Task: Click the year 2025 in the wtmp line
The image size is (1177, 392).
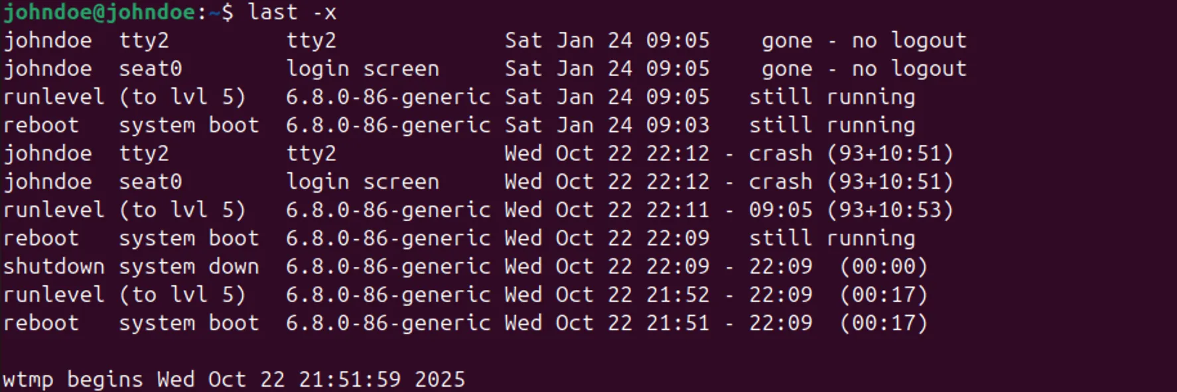Action: coord(440,379)
